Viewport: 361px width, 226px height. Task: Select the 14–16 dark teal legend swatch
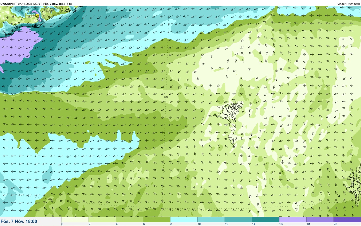265,220
